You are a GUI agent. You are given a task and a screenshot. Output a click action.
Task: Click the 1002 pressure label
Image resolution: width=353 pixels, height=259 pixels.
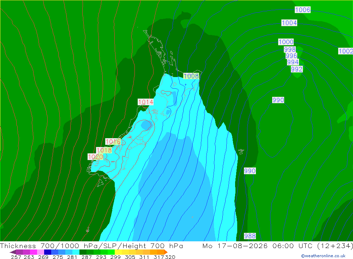[x=346, y=51]
